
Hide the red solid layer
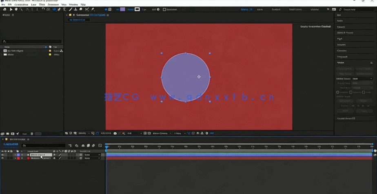click(x=2, y=158)
